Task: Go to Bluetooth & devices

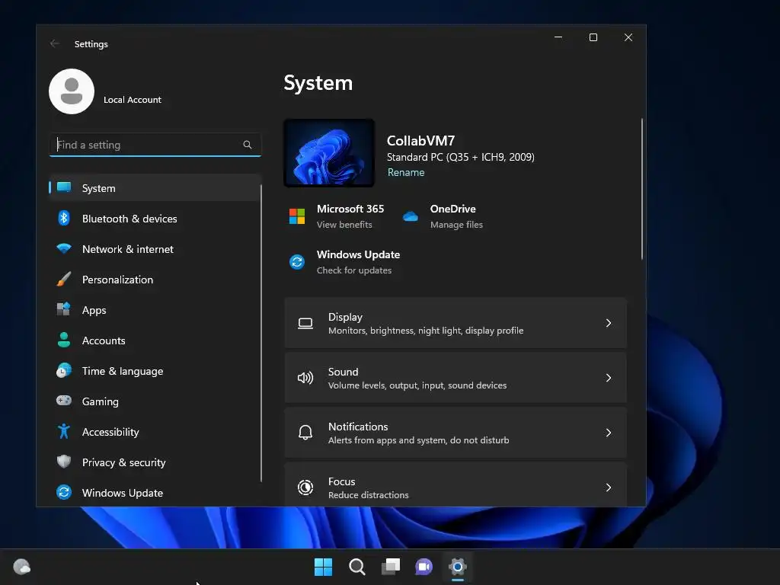Action: pos(155,219)
